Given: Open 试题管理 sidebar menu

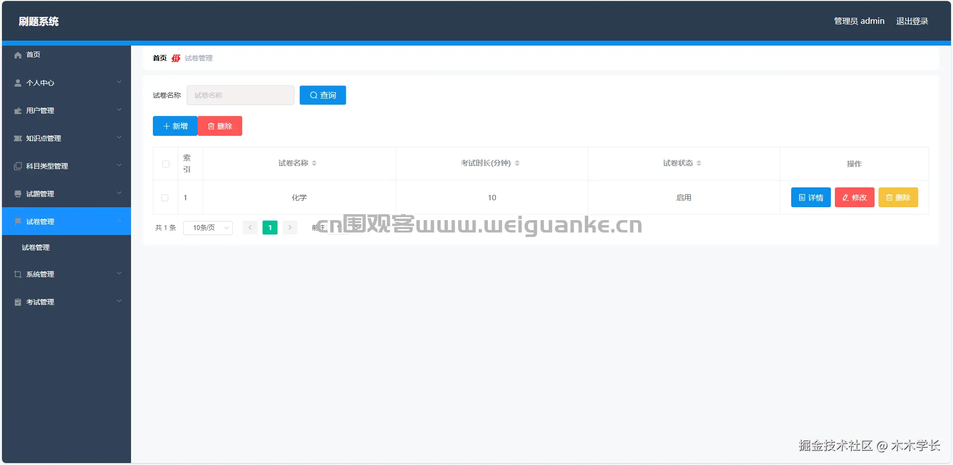Looking at the screenshot, I should (x=67, y=194).
